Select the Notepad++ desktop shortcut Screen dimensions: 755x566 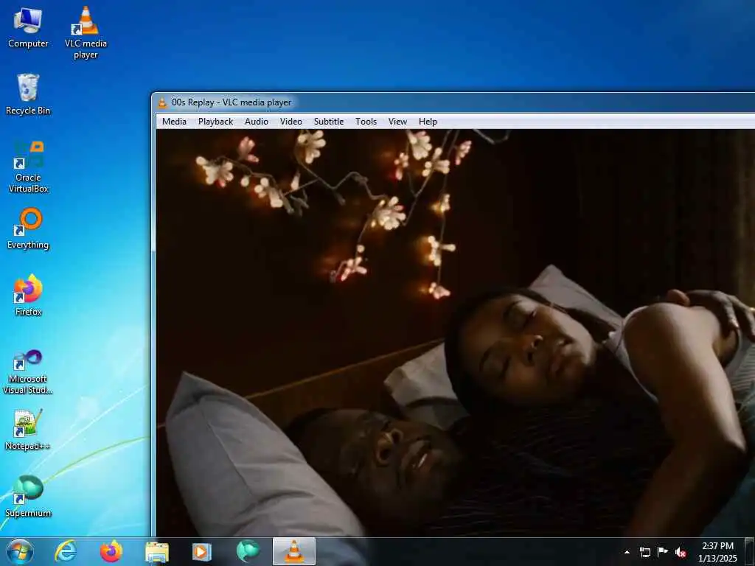pyautogui.click(x=28, y=430)
